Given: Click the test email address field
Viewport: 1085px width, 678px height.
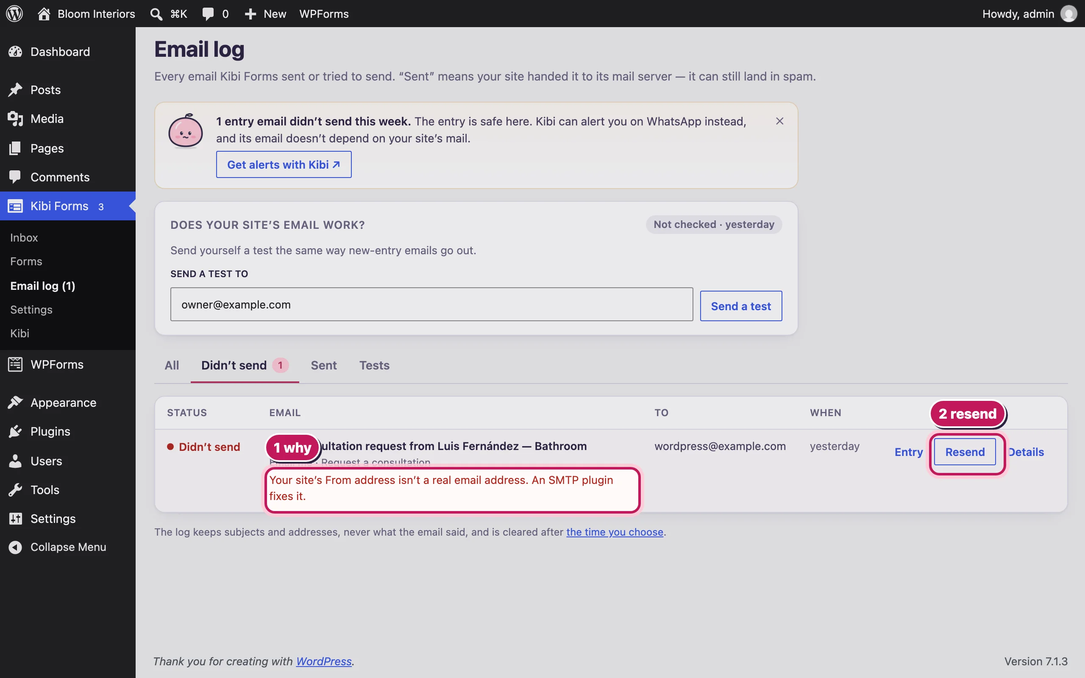Looking at the screenshot, I should pos(432,305).
